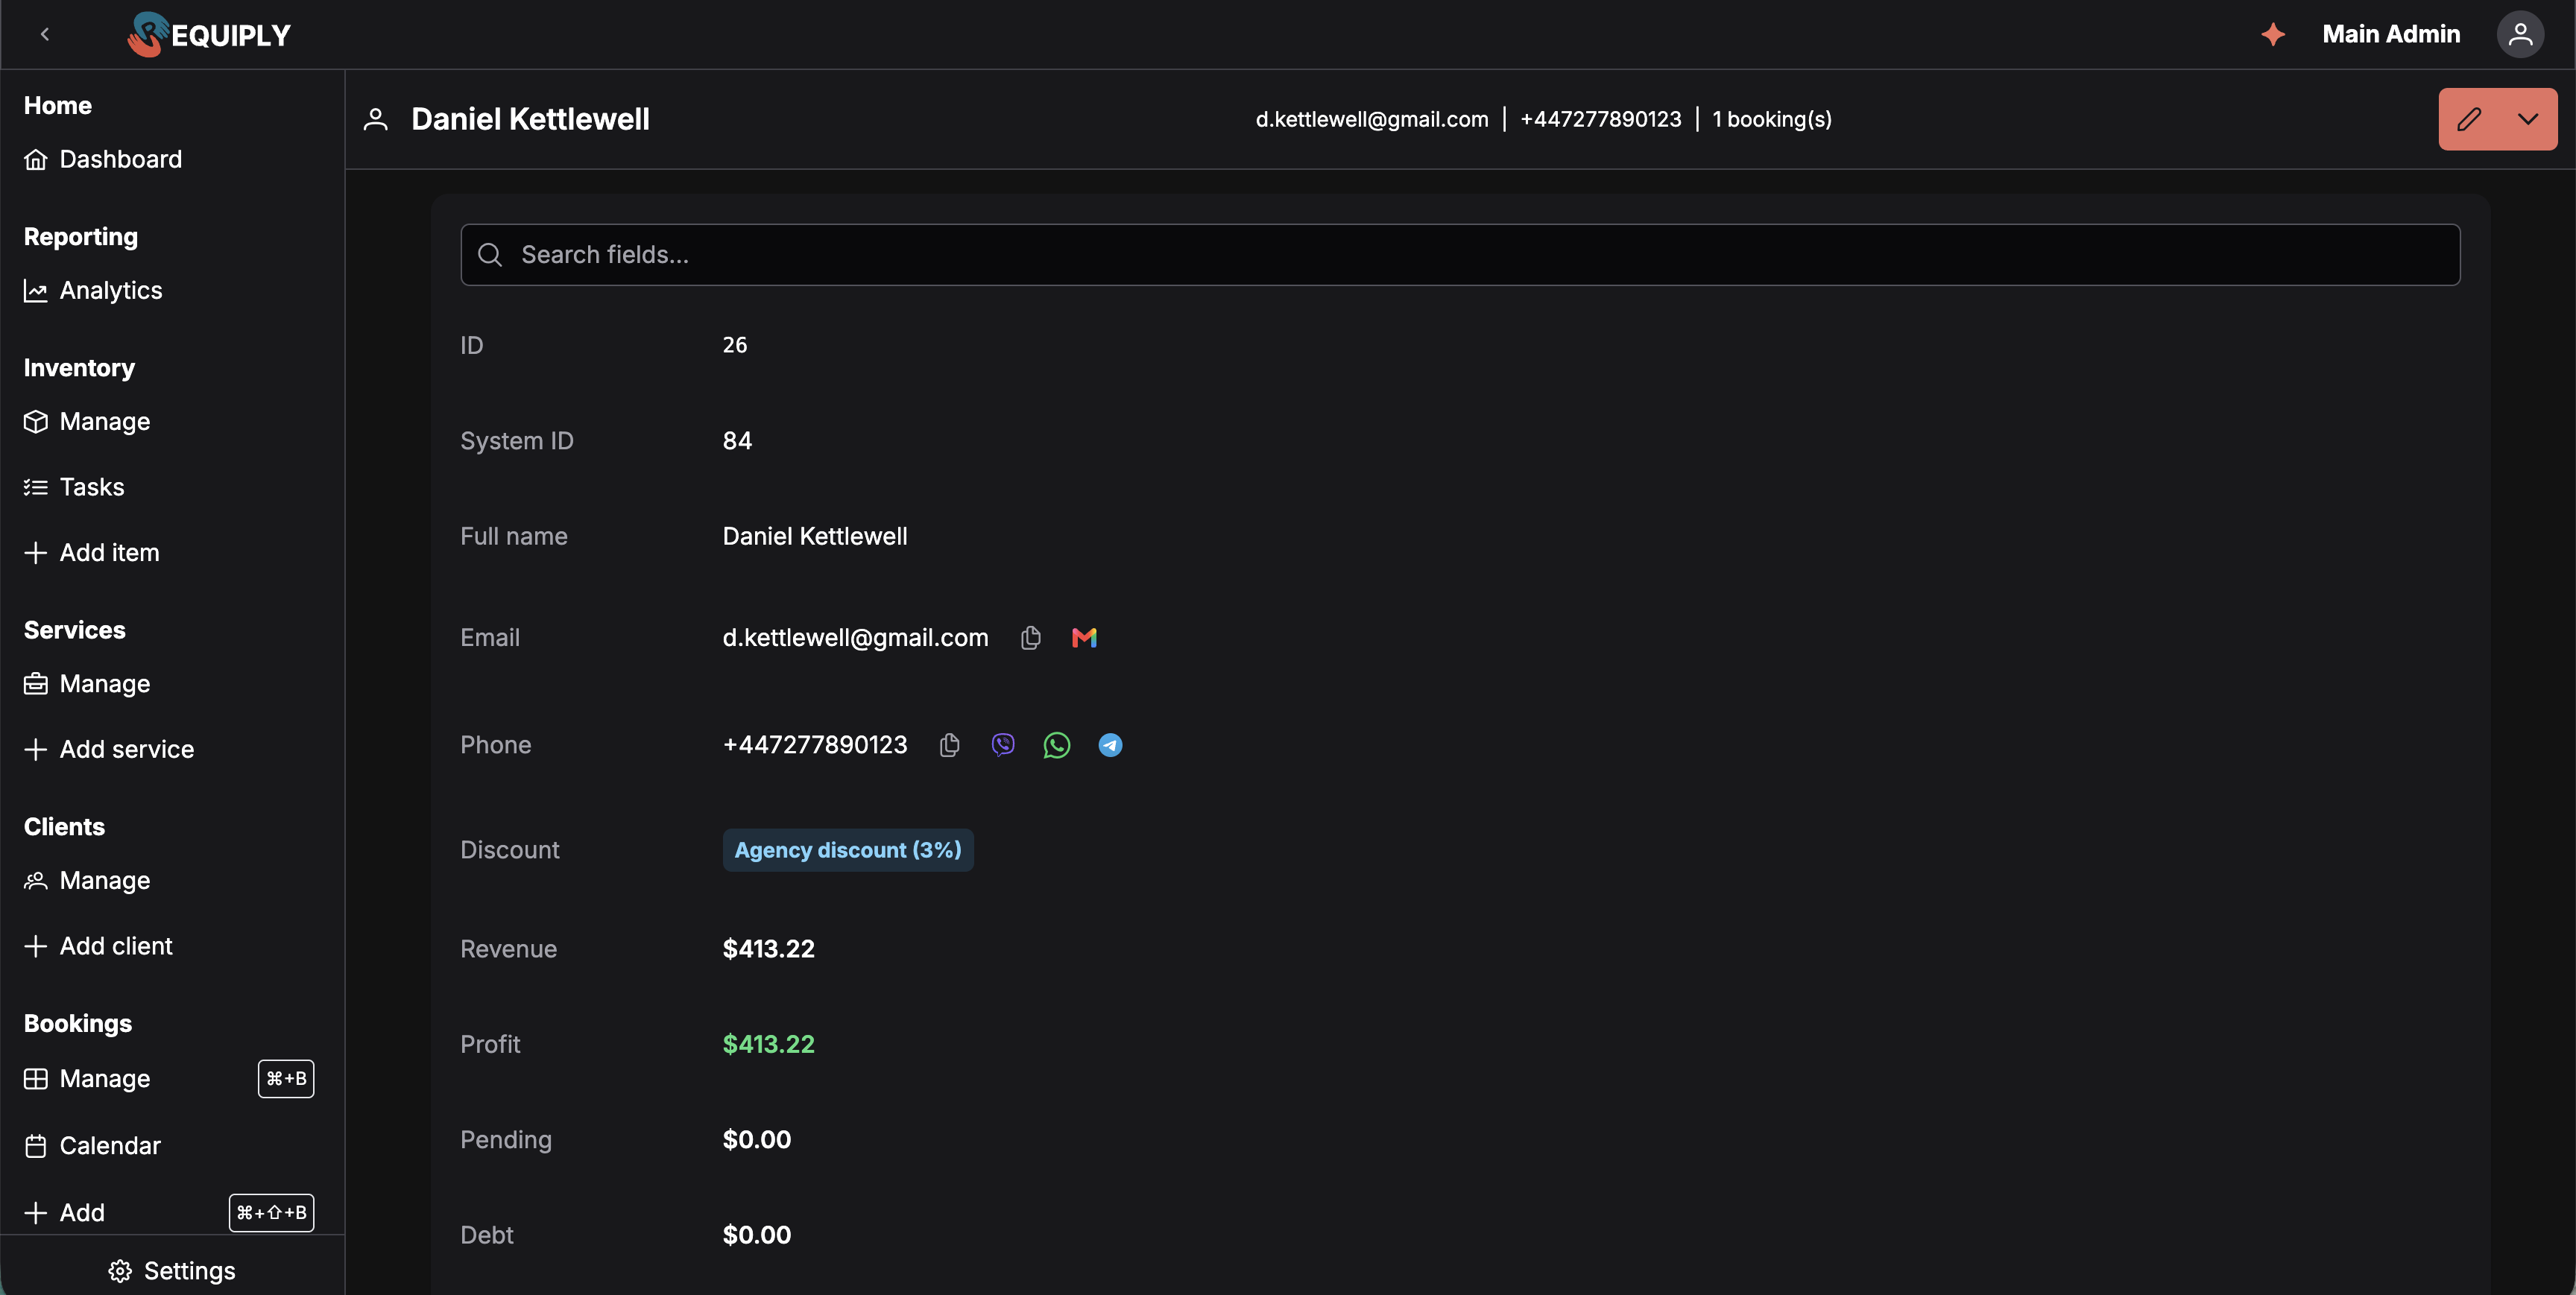Image resolution: width=2576 pixels, height=1295 pixels.
Task: Open Analytics under Reporting
Action: point(93,290)
